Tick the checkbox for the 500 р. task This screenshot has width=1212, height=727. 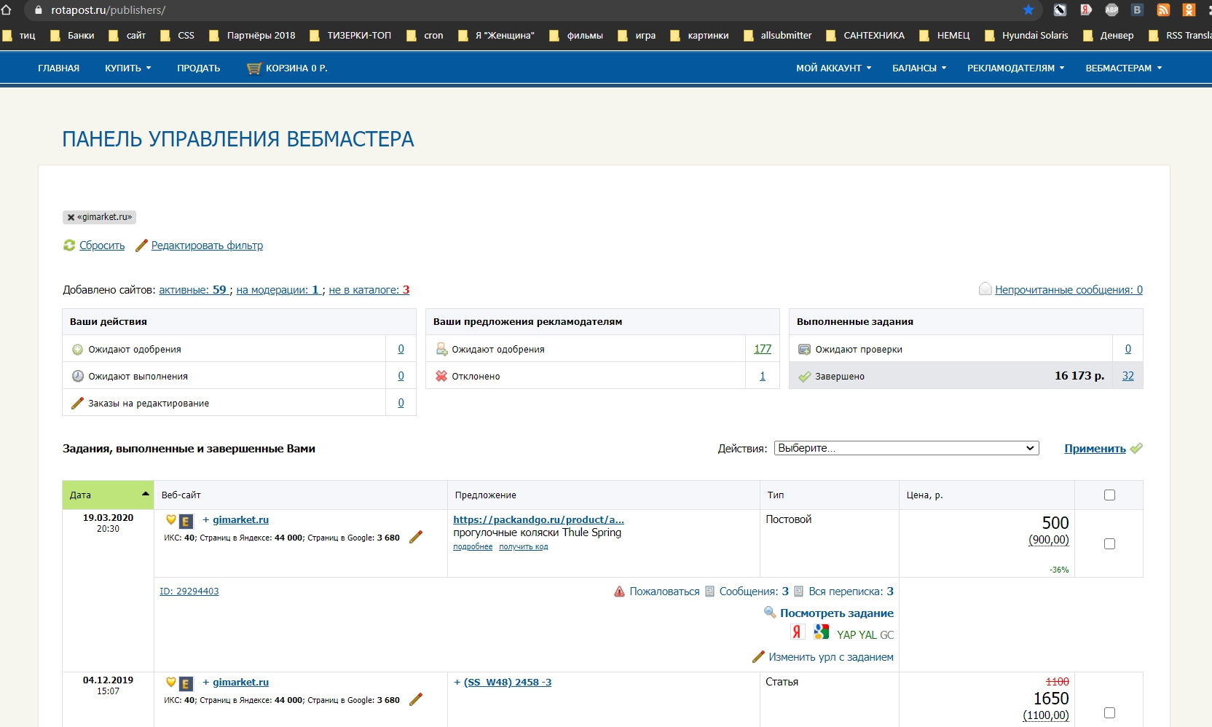click(1109, 543)
